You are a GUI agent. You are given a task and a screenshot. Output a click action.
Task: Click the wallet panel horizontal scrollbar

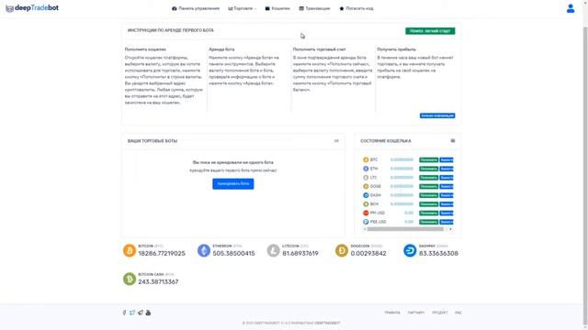pos(405,229)
